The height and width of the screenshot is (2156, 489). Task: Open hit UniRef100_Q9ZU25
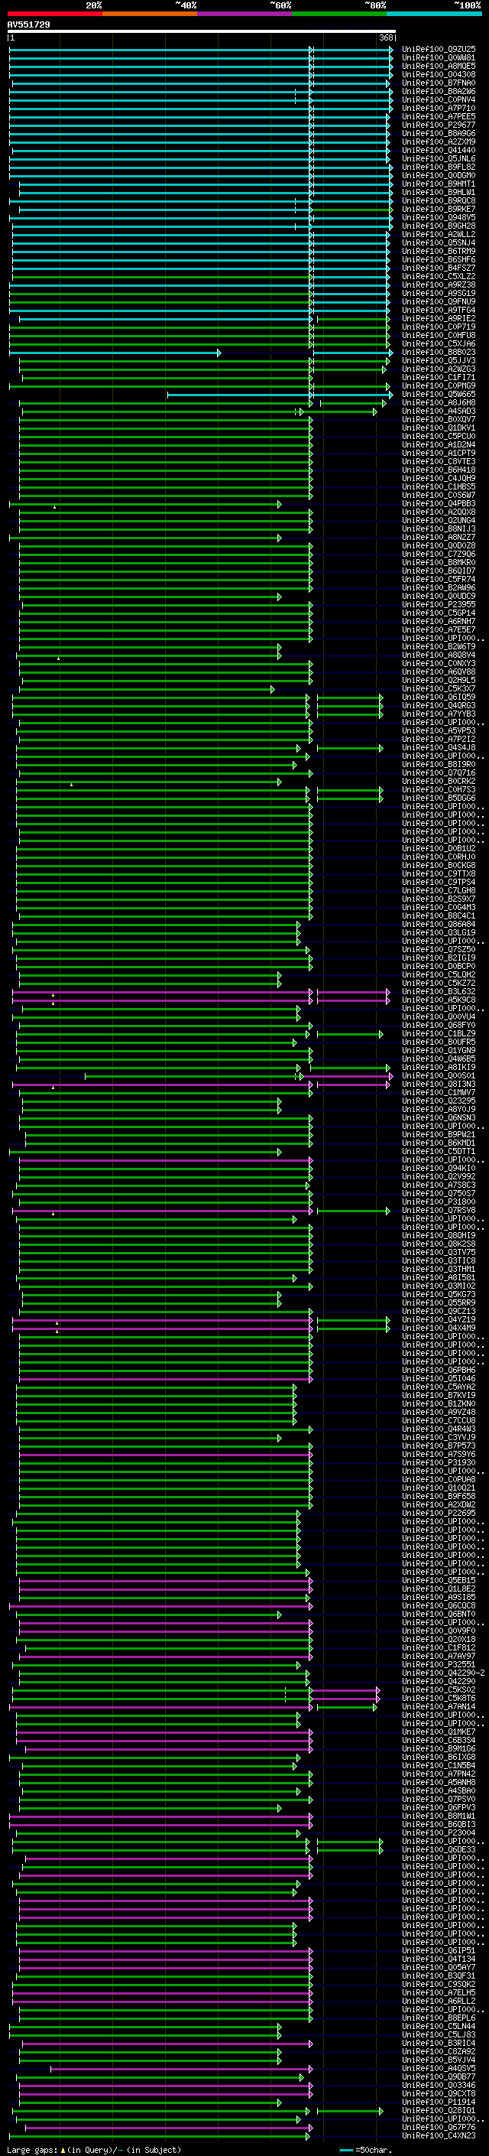[x=439, y=50]
